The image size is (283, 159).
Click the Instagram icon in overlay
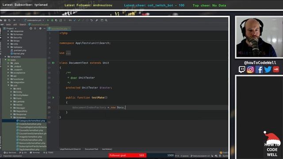pos(250,70)
